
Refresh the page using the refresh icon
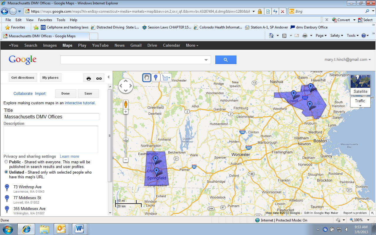pos(275,11)
